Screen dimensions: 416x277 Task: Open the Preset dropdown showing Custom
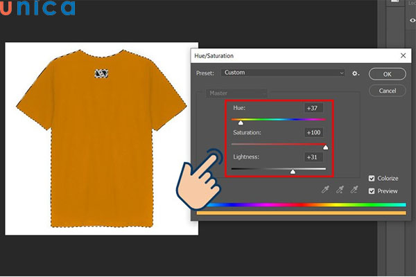point(283,73)
